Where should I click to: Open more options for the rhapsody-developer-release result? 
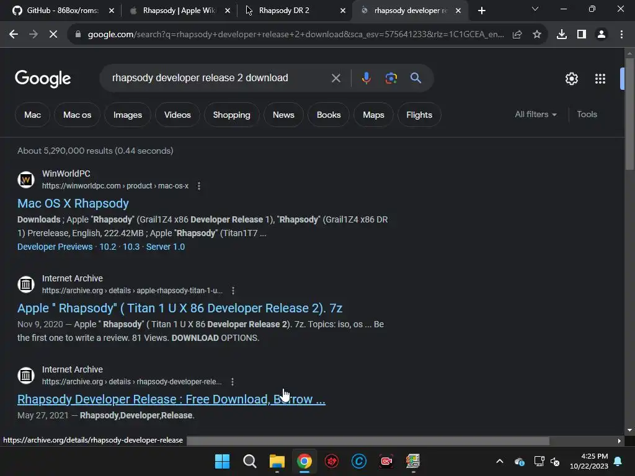[232, 382]
